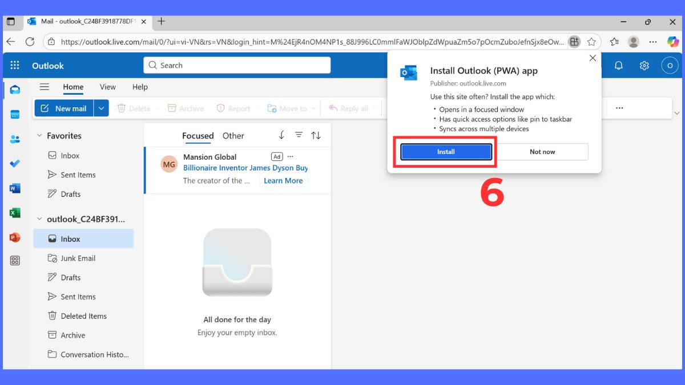Open the Copilot icon in Edge
The width and height of the screenshot is (685, 385).
point(673,42)
